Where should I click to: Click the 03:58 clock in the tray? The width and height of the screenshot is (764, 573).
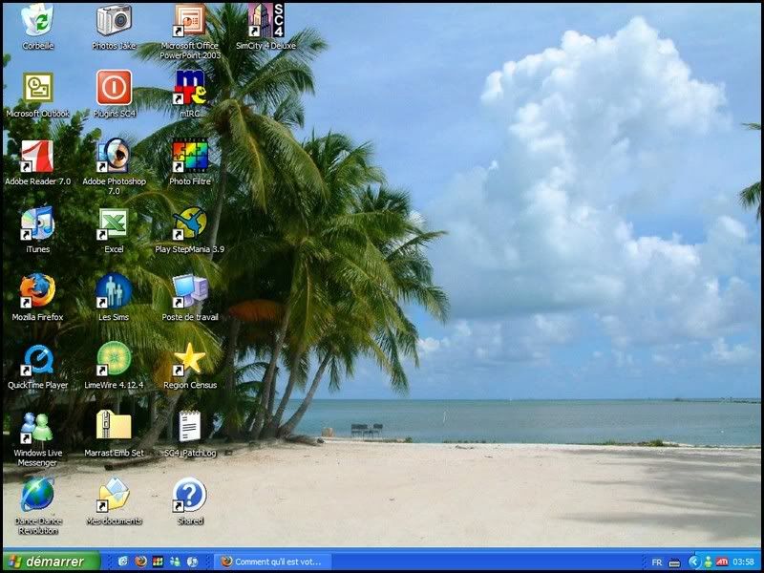(742, 562)
